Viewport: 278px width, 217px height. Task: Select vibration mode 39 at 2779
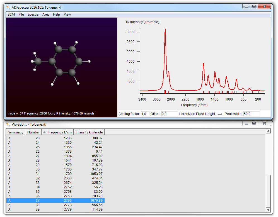coord(55,209)
